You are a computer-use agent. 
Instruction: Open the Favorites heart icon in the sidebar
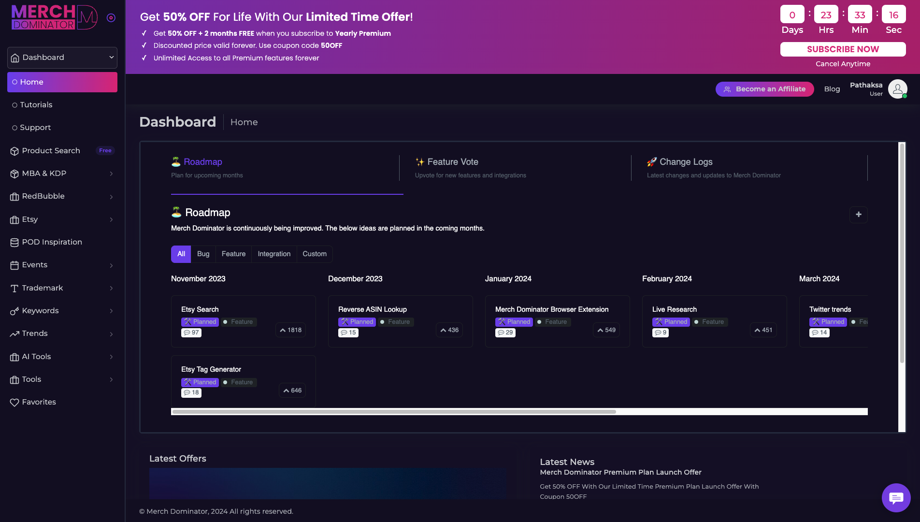(x=14, y=402)
